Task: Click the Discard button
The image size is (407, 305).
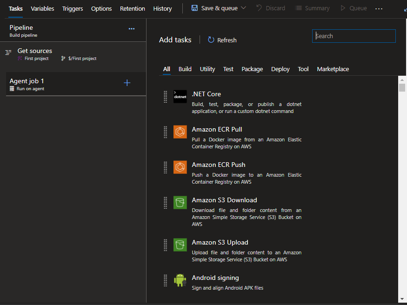Action: click(x=271, y=8)
